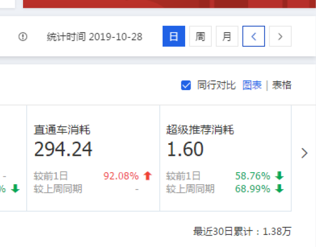Select the 超级推荐消耗 metric card
Screen dimensions: 316x247
point(226,158)
